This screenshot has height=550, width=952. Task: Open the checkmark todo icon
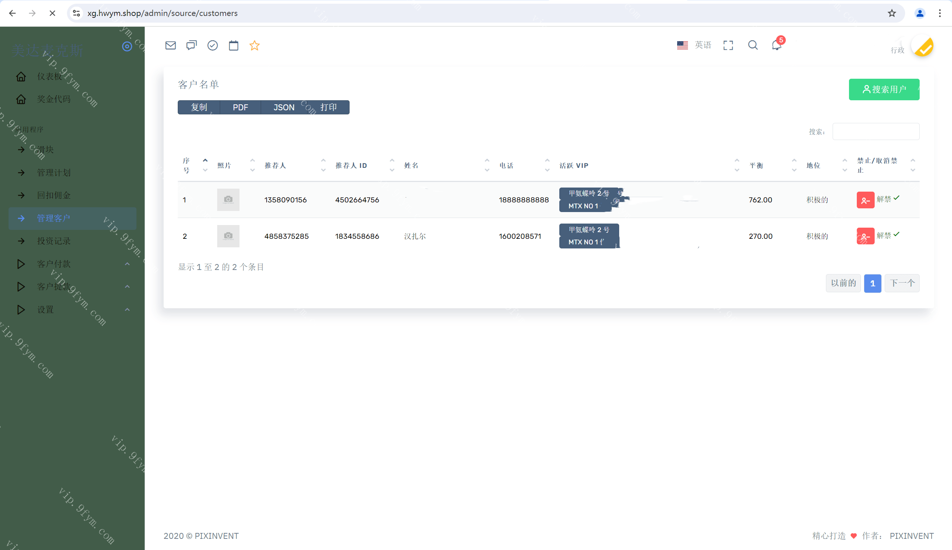coord(213,46)
